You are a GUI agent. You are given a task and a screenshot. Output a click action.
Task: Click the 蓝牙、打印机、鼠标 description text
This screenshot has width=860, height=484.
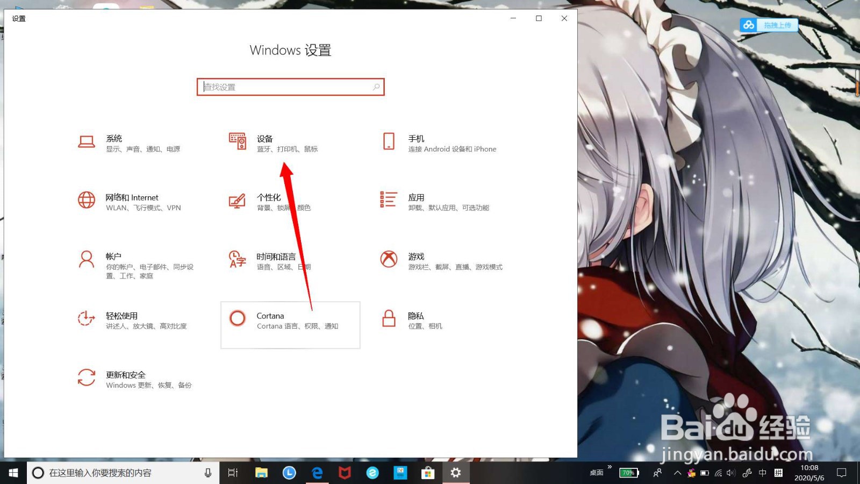287,149
